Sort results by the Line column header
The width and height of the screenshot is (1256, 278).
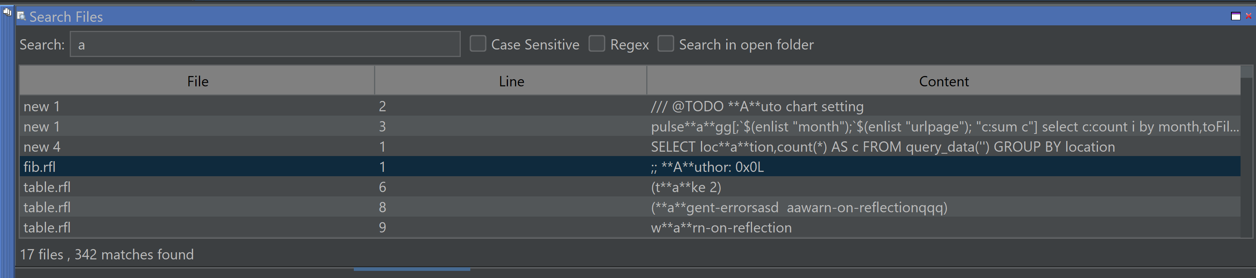pos(511,81)
